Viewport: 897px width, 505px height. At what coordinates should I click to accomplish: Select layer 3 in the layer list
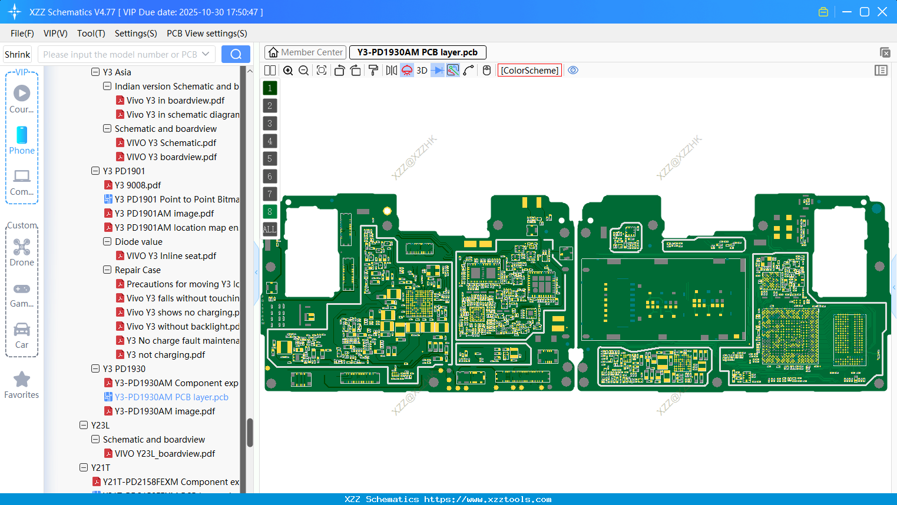pos(269,123)
